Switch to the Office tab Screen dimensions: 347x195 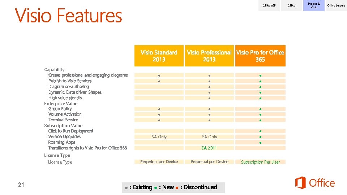coord(291,5)
